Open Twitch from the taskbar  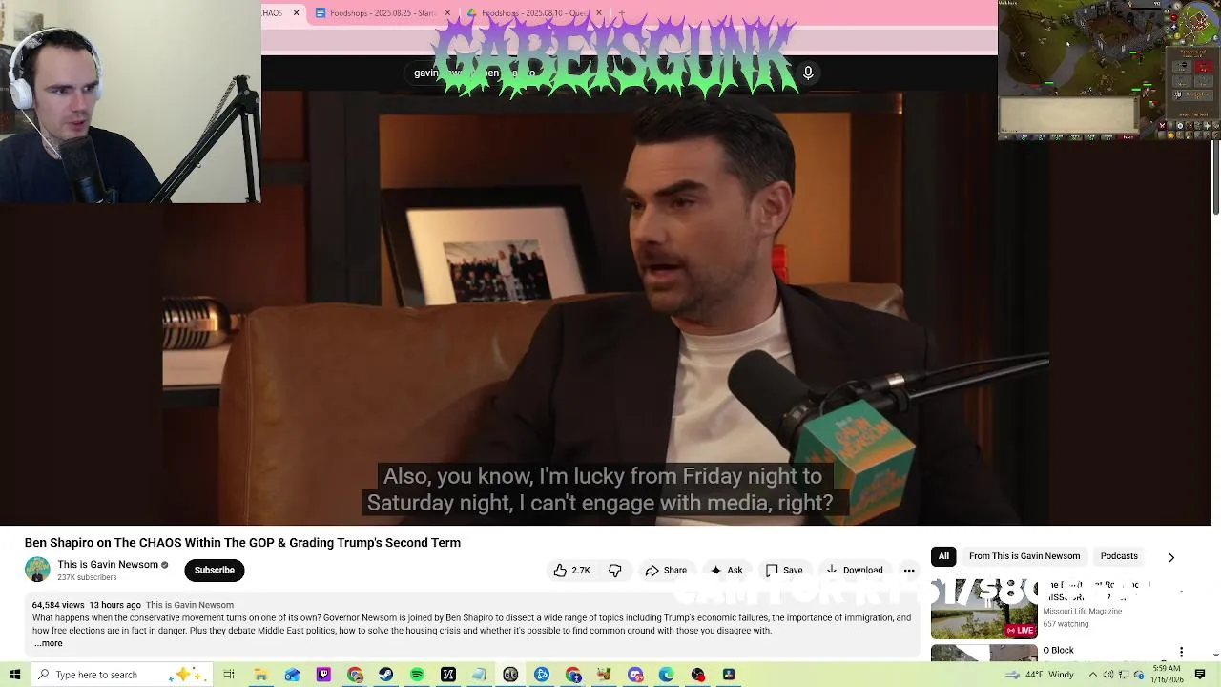pyautogui.click(x=323, y=675)
